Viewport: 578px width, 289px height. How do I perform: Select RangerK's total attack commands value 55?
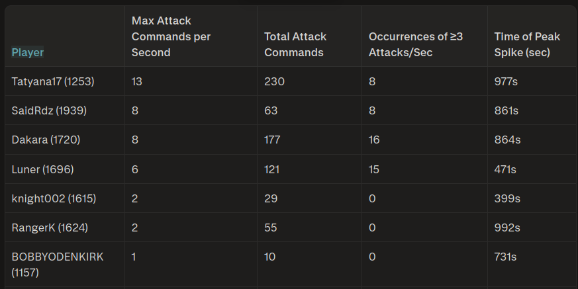coord(270,227)
